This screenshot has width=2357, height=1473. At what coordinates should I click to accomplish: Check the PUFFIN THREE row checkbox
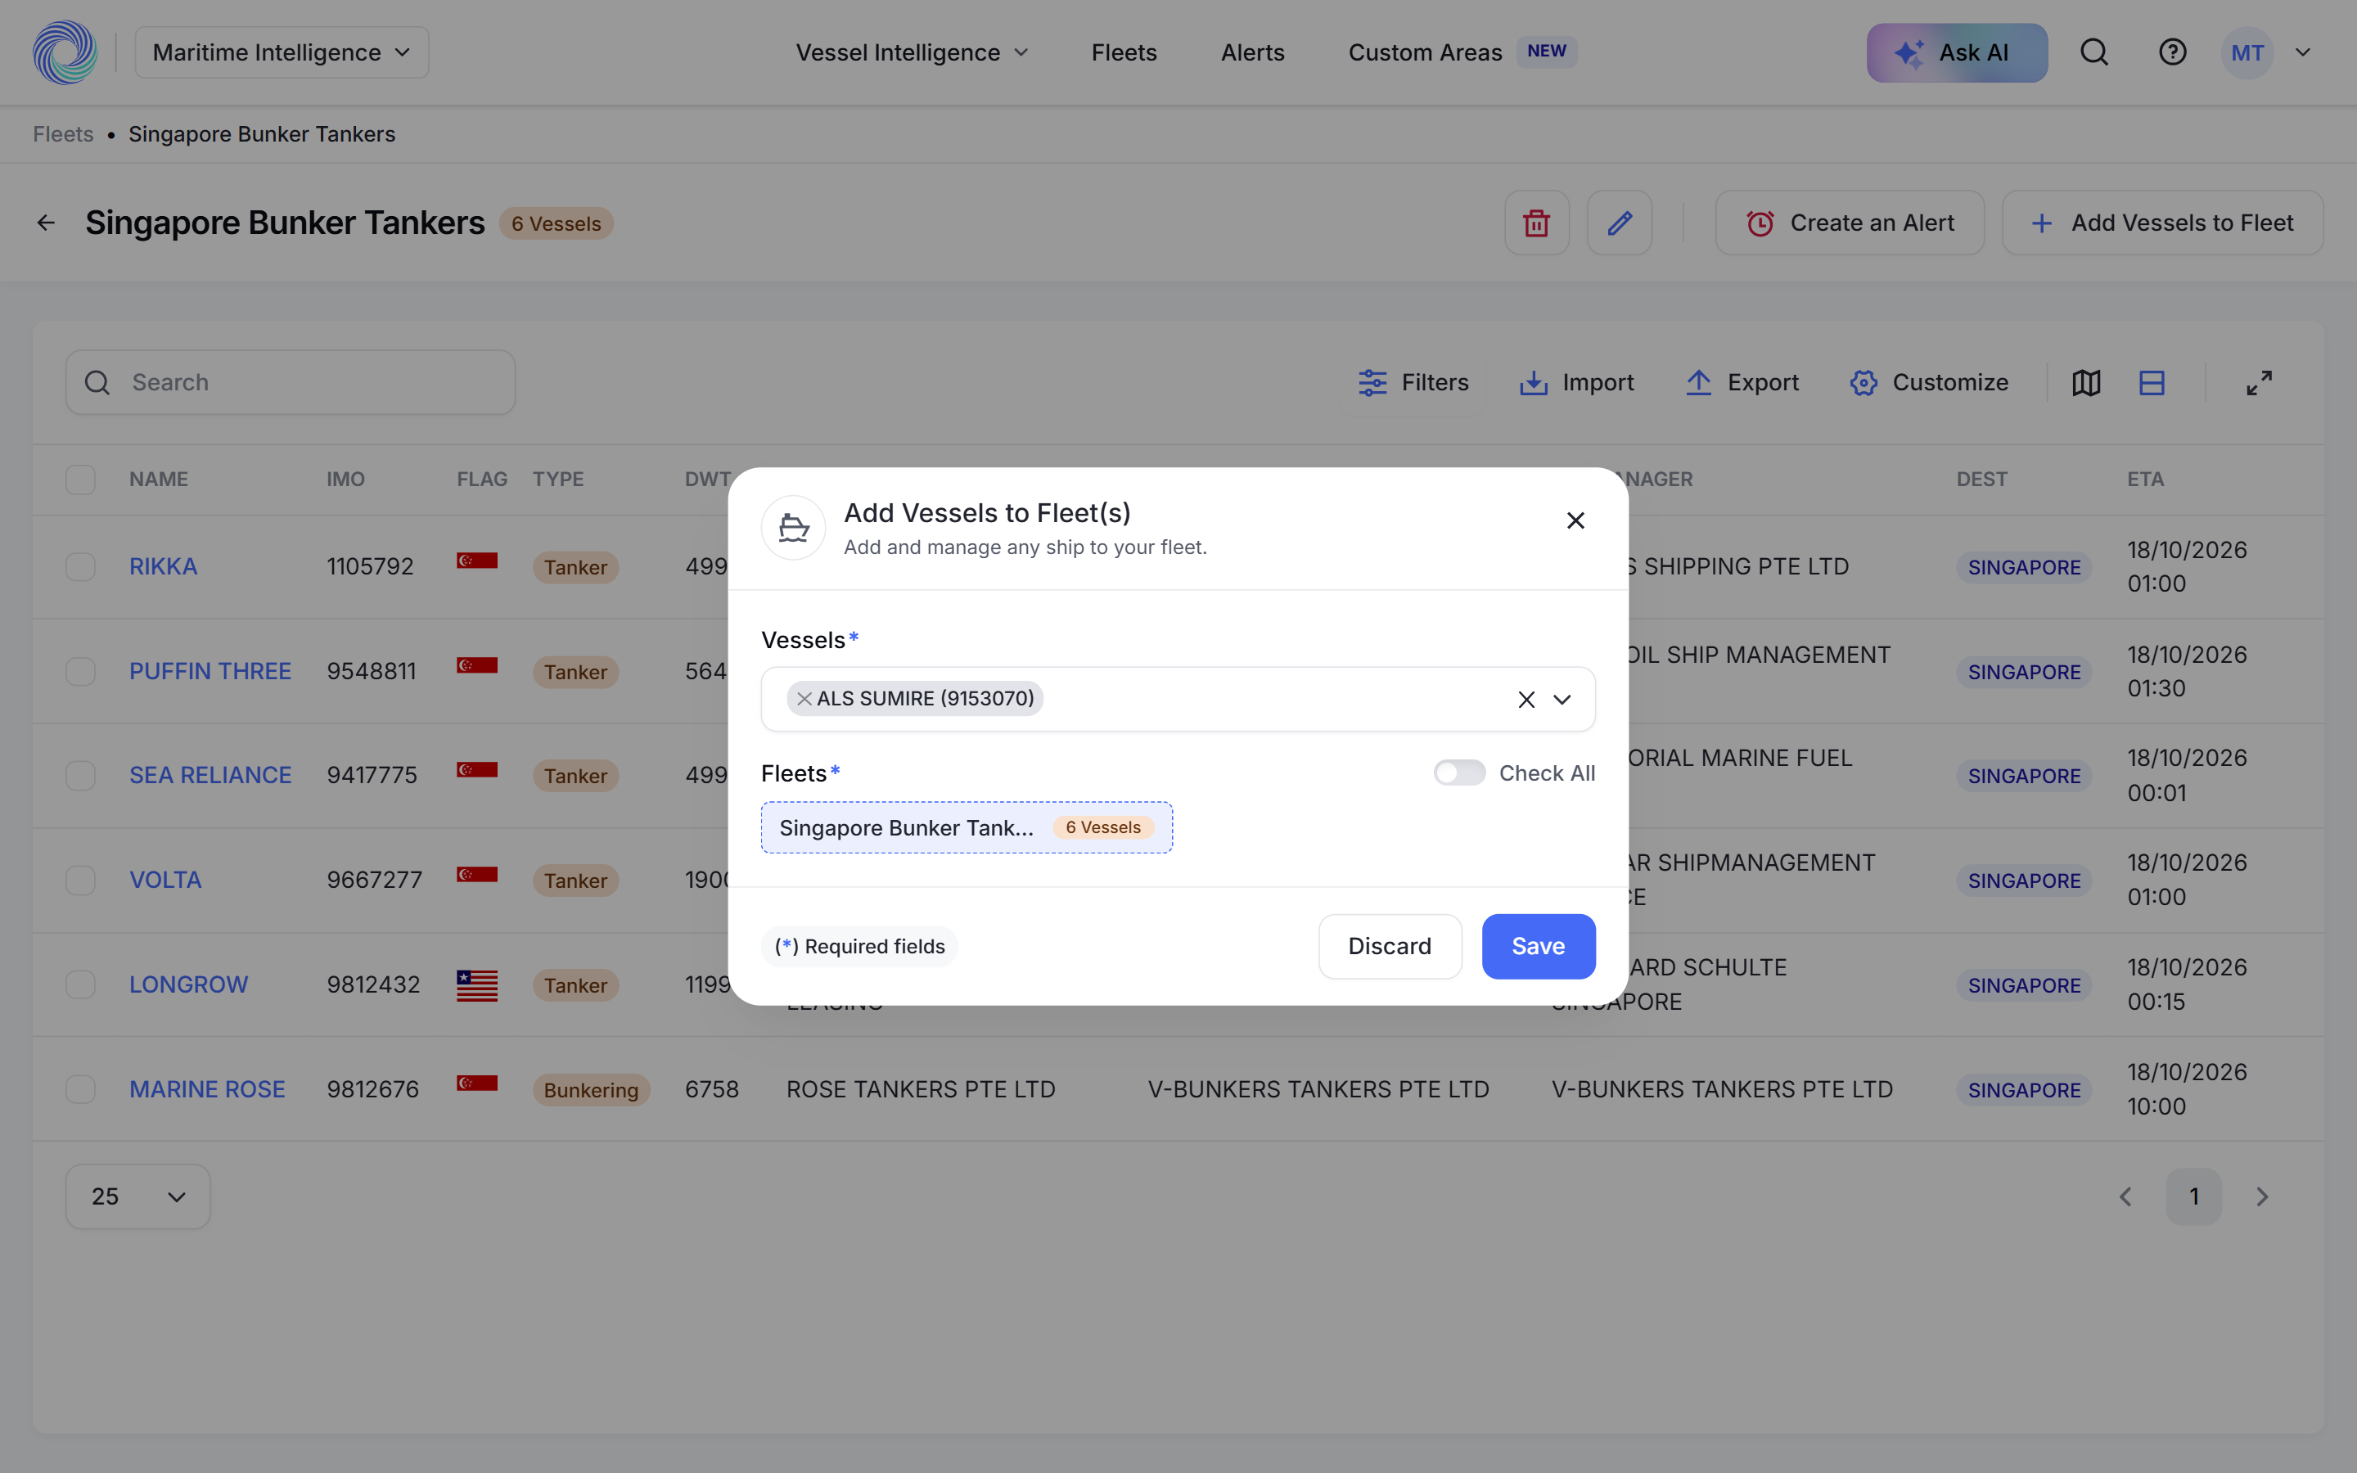[x=81, y=671]
